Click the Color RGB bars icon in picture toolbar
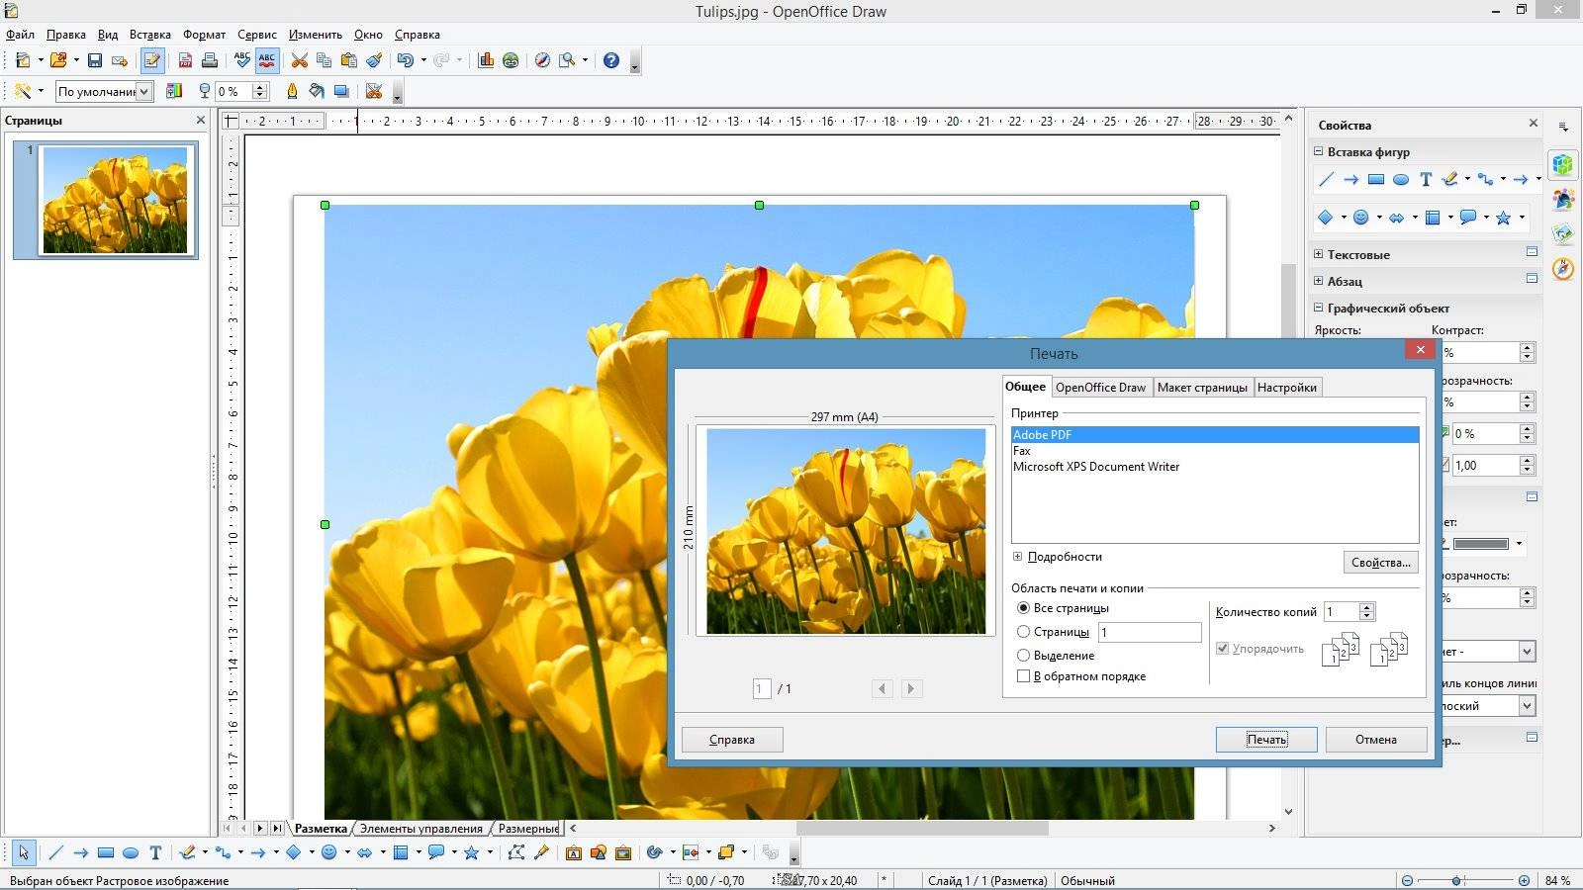 coord(174,91)
